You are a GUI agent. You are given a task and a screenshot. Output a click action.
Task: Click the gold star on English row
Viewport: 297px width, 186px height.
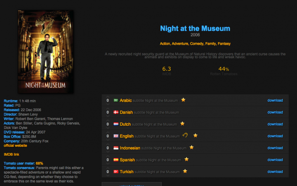[195, 135]
